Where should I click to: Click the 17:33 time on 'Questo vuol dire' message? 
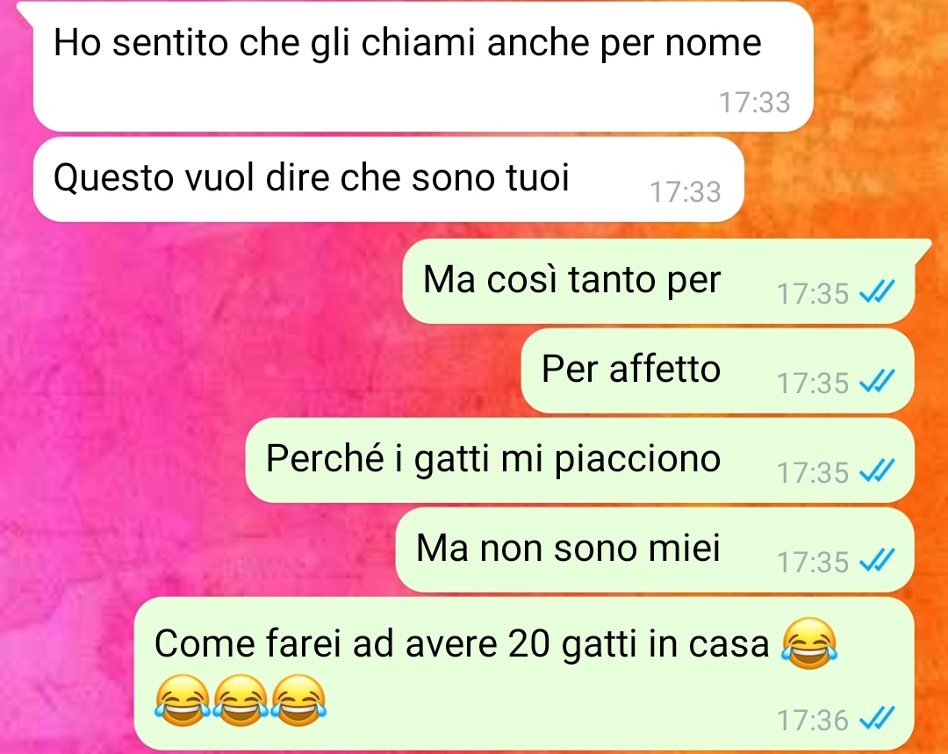(x=685, y=191)
